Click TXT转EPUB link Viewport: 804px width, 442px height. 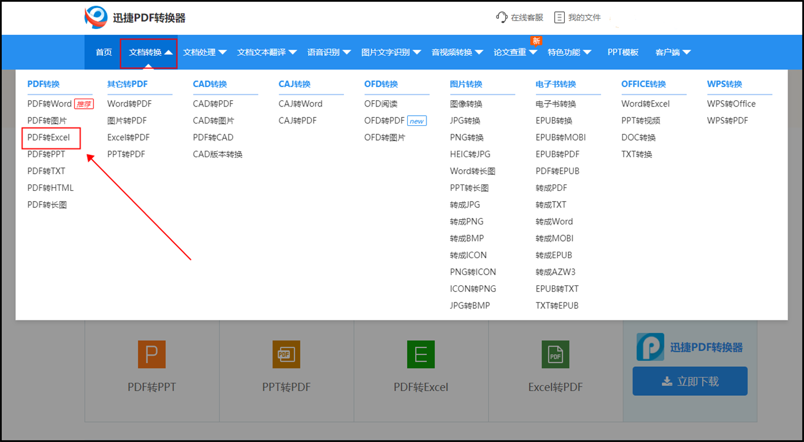pyautogui.click(x=557, y=305)
